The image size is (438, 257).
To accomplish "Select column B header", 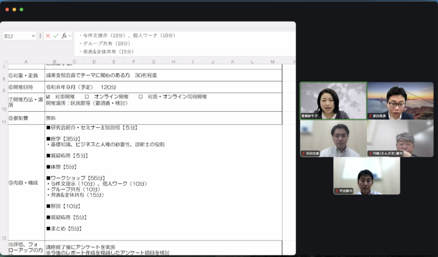I will [55, 62].
